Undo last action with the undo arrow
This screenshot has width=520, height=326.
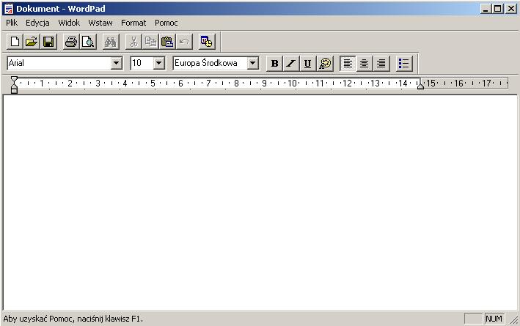[x=184, y=42]
